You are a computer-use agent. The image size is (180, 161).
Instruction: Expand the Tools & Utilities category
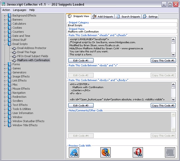click(x=5, y=109)
